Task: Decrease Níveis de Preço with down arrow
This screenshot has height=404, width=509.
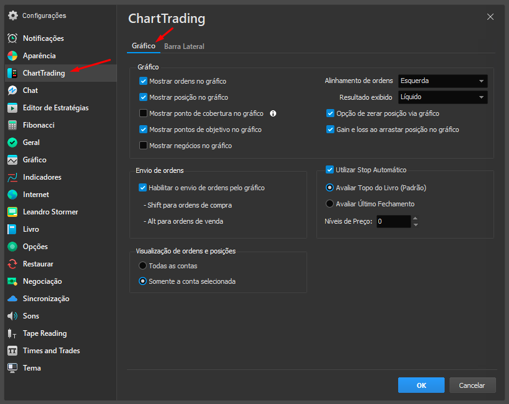Action: coord(415,224)
